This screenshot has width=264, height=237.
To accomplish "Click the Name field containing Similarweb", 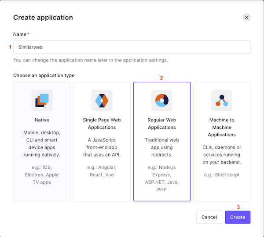I will [132, 47].
